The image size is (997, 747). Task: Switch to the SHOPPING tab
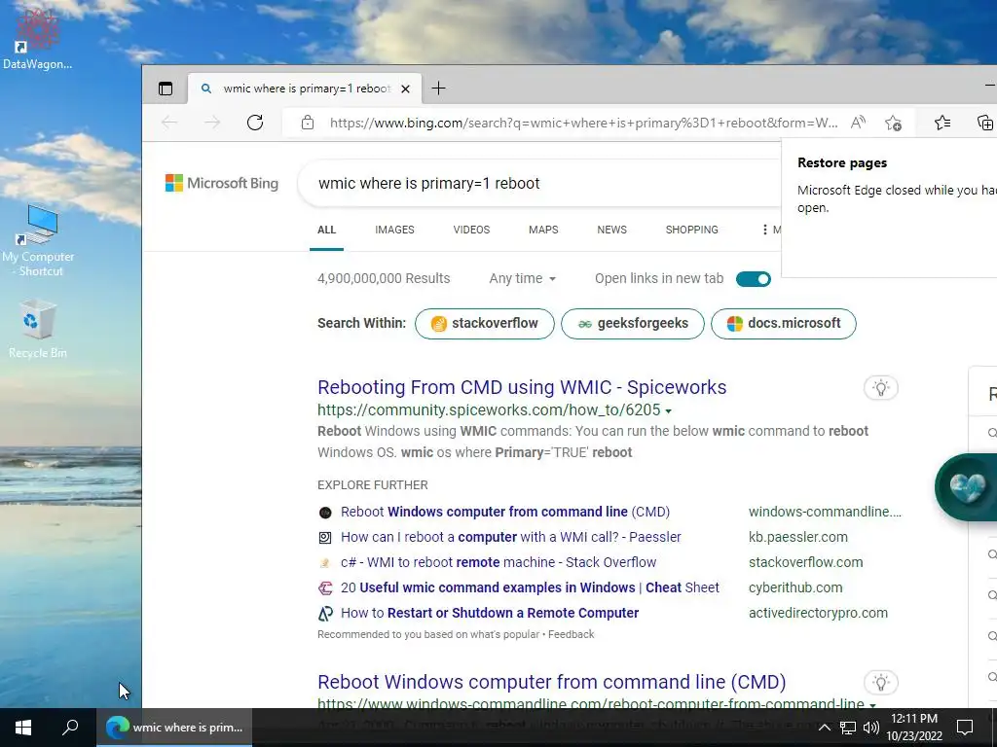point(692,230)
